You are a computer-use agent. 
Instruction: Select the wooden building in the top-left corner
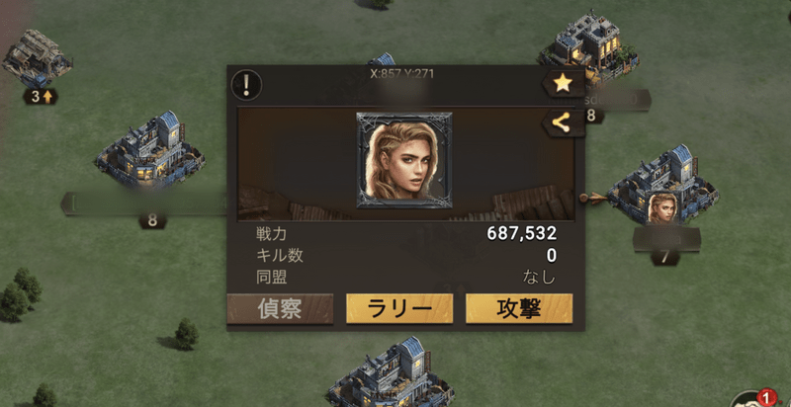pos(37,58)
